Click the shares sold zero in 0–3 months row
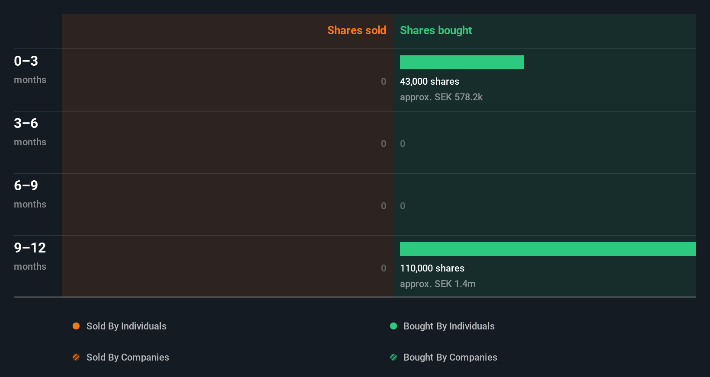 [384, 81]
